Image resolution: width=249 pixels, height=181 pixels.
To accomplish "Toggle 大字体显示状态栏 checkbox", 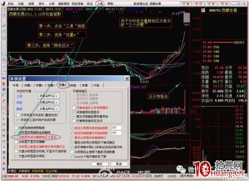I will pyautogui.click(x=18, y=115).
